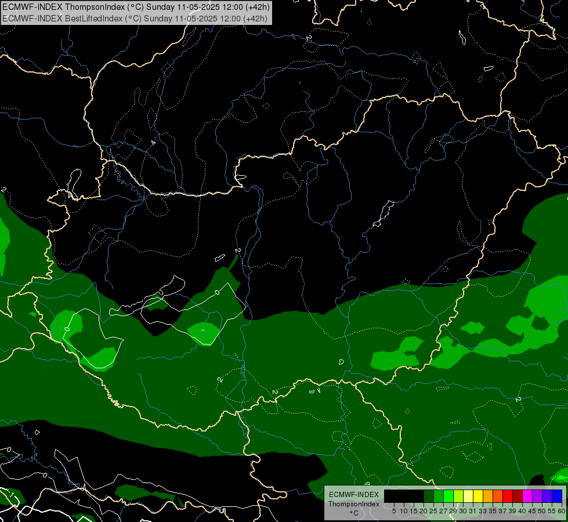Click the contour label 4 on the map
This screenshot has height=522, width=568.
[153, 142]
